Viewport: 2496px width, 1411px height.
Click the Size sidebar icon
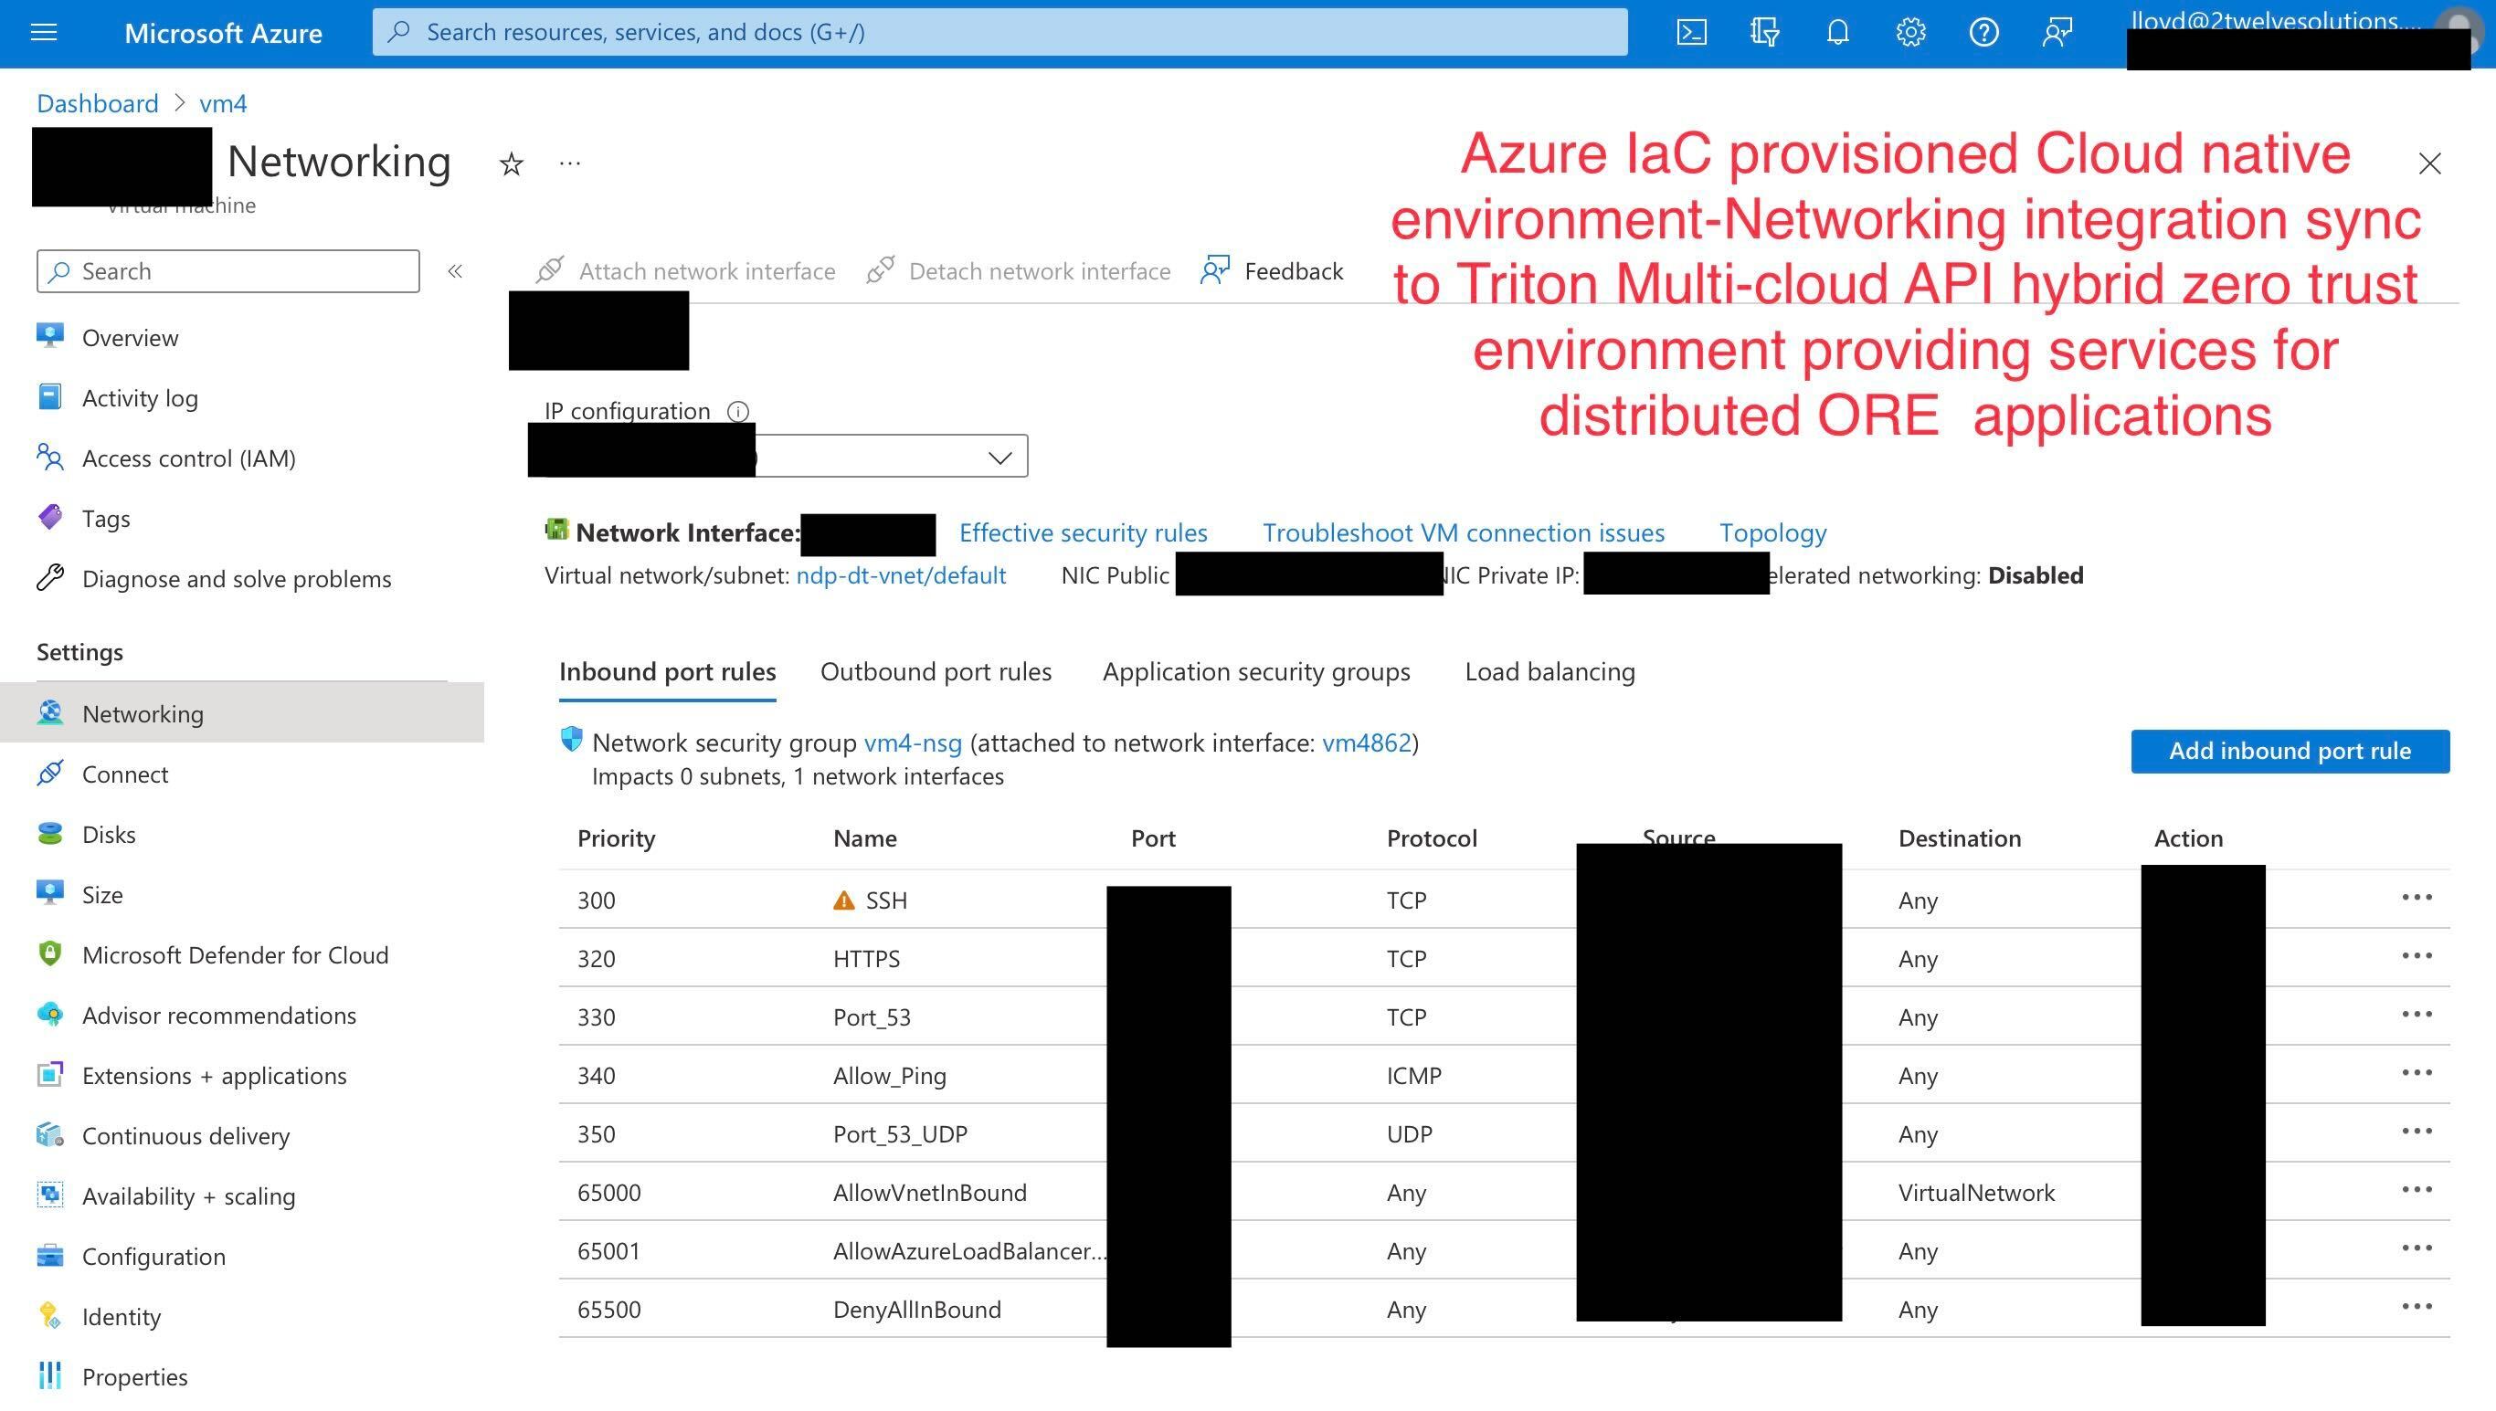pyautogui.click(x=50, y=893)
